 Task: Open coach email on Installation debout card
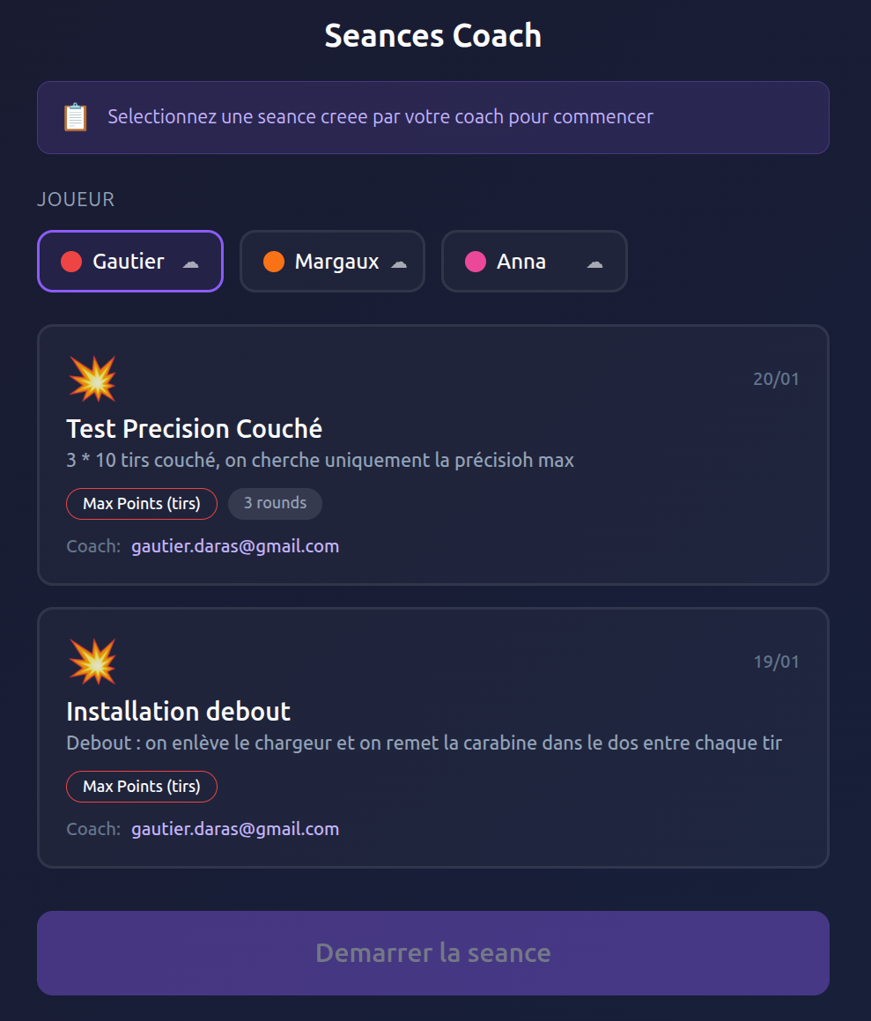pos(235,829)
